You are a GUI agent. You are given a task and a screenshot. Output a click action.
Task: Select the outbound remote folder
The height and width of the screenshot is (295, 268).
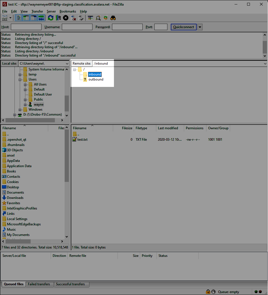click(96, 79)
